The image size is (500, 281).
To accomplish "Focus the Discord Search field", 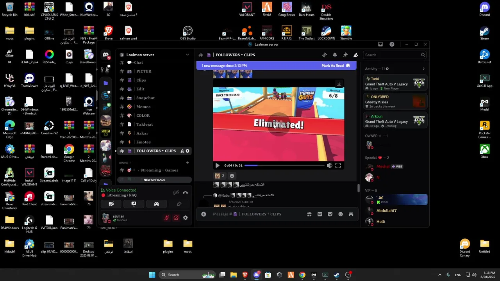I will click(395, 55).
